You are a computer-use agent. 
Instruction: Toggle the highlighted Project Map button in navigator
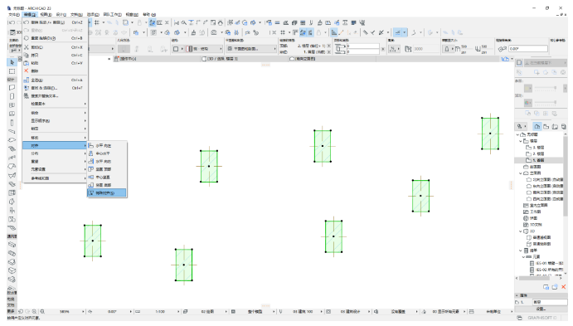click(x=537, y=126)
